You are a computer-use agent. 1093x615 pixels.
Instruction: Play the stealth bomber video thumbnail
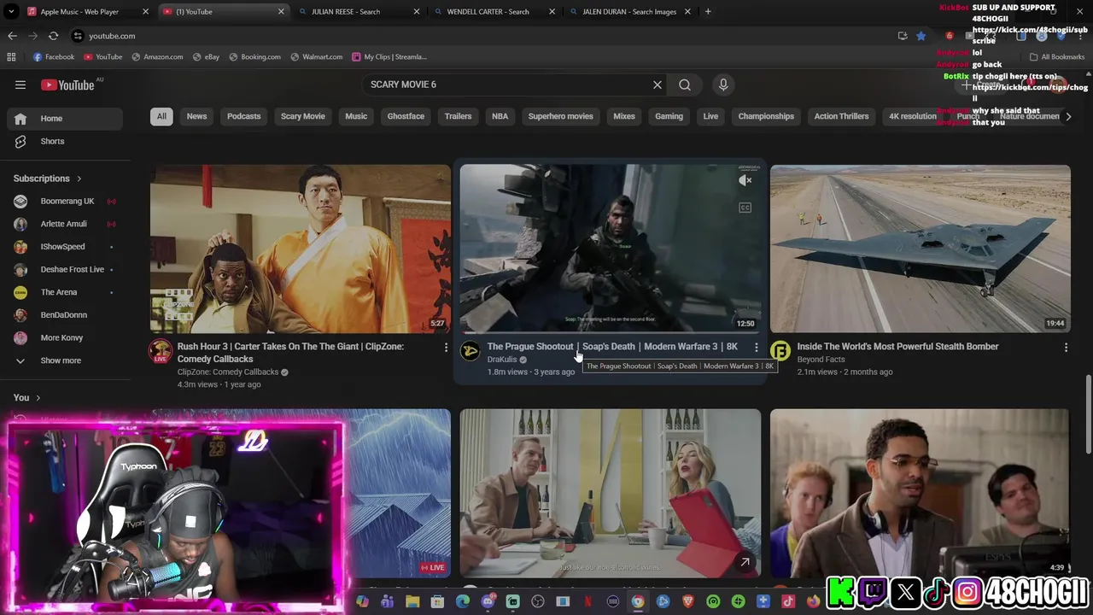coord(920,249)
